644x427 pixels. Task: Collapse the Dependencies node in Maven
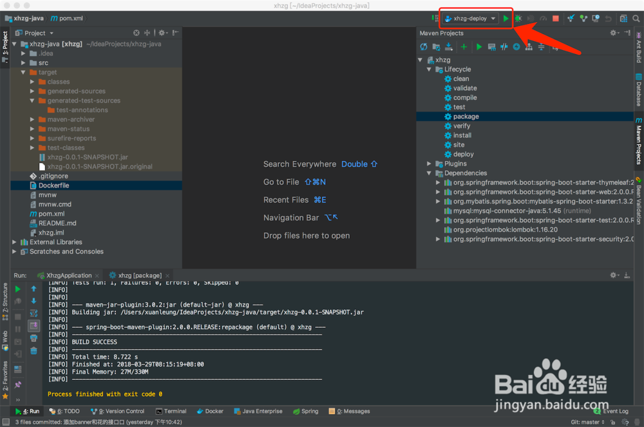[429, 173]
